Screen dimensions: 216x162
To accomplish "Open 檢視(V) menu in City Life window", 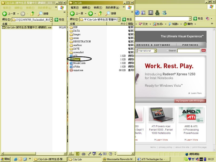I will (x=98, y=8).
